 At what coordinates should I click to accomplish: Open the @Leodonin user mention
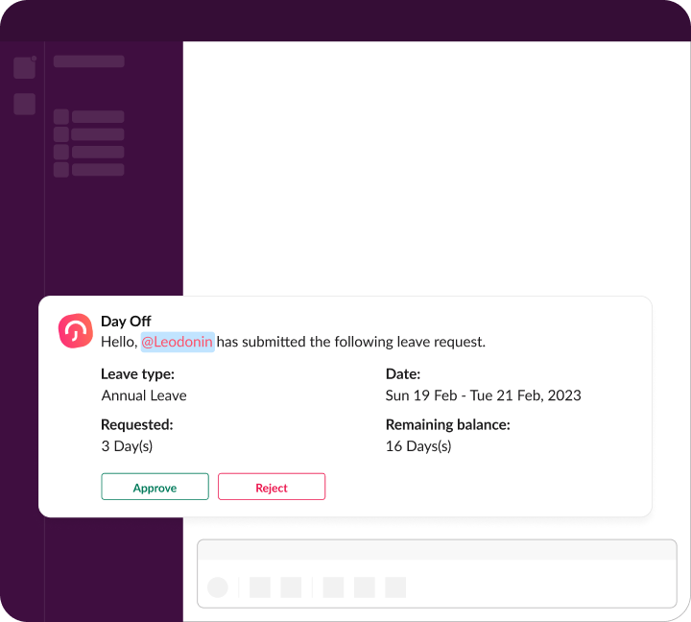point(178,342)
